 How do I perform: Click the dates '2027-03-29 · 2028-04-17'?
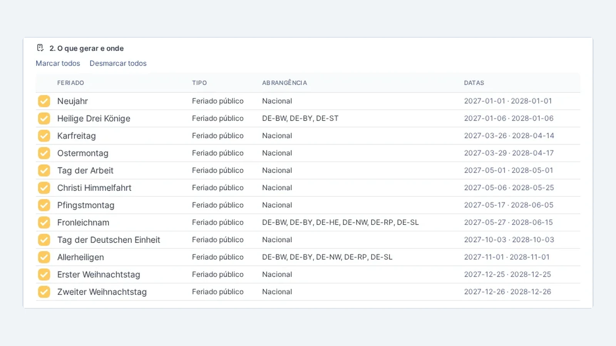point(509,153)
